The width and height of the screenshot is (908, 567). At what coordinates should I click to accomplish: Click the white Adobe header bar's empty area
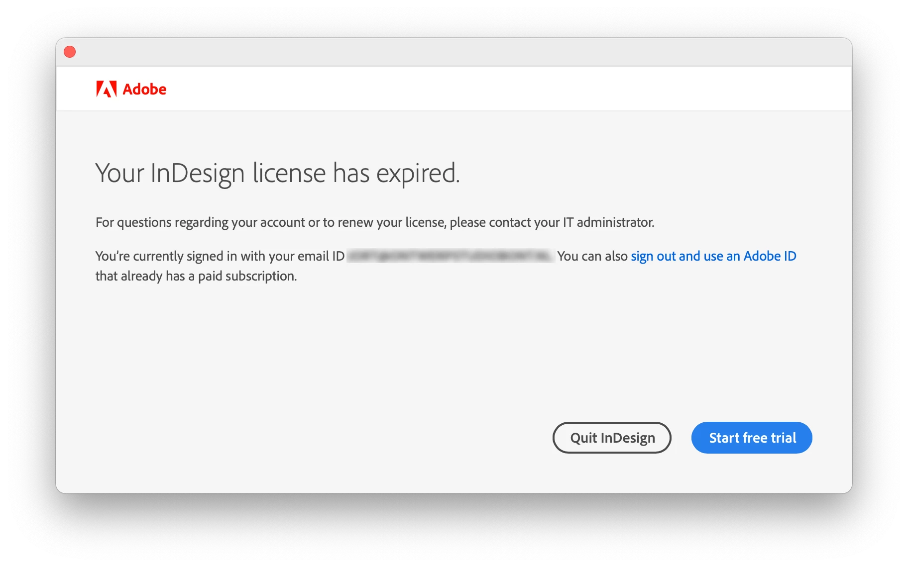[498, 89]
